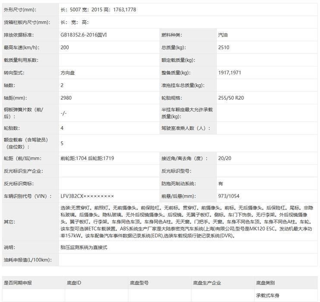Screen dimensions: 320x302
Task: Click the 车辆识别代号(VIN) label
Action: click(28, 196)
